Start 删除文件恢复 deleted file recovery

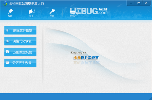[20, 30]
